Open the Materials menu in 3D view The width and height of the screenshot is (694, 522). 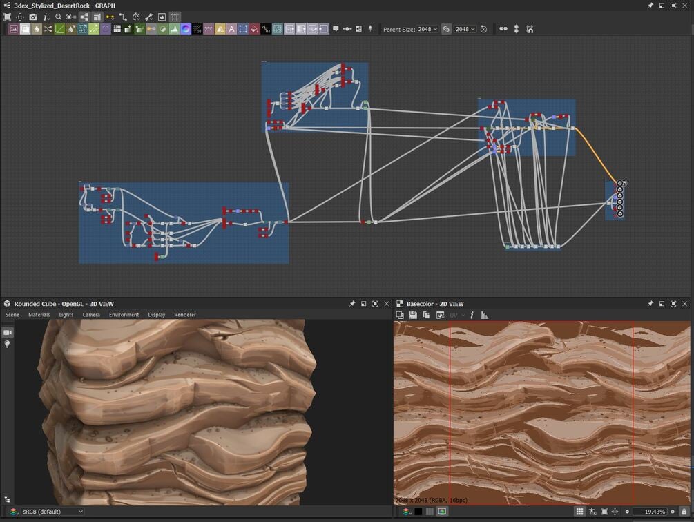point(39,315)
